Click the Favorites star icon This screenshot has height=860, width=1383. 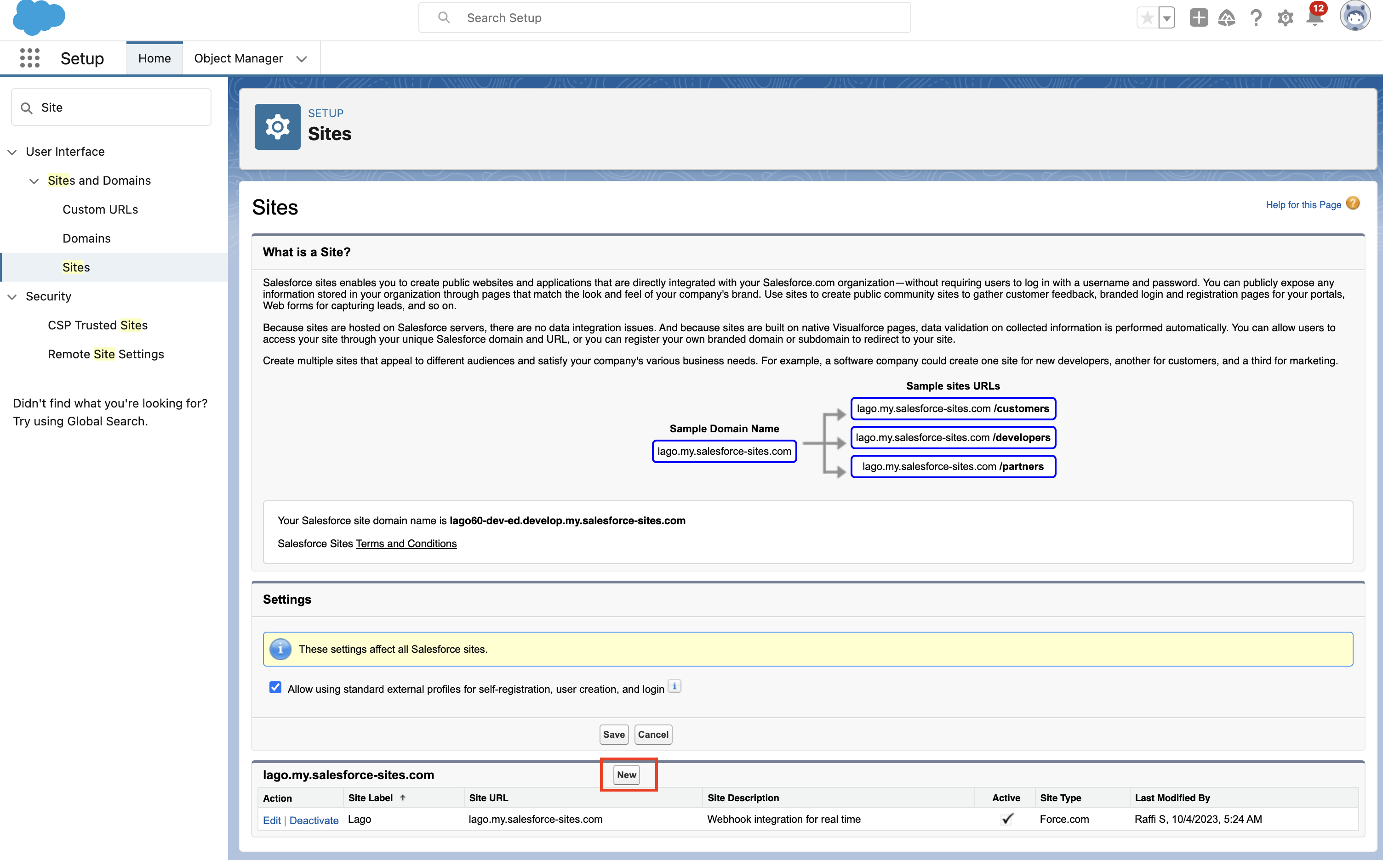point(1148,18)
